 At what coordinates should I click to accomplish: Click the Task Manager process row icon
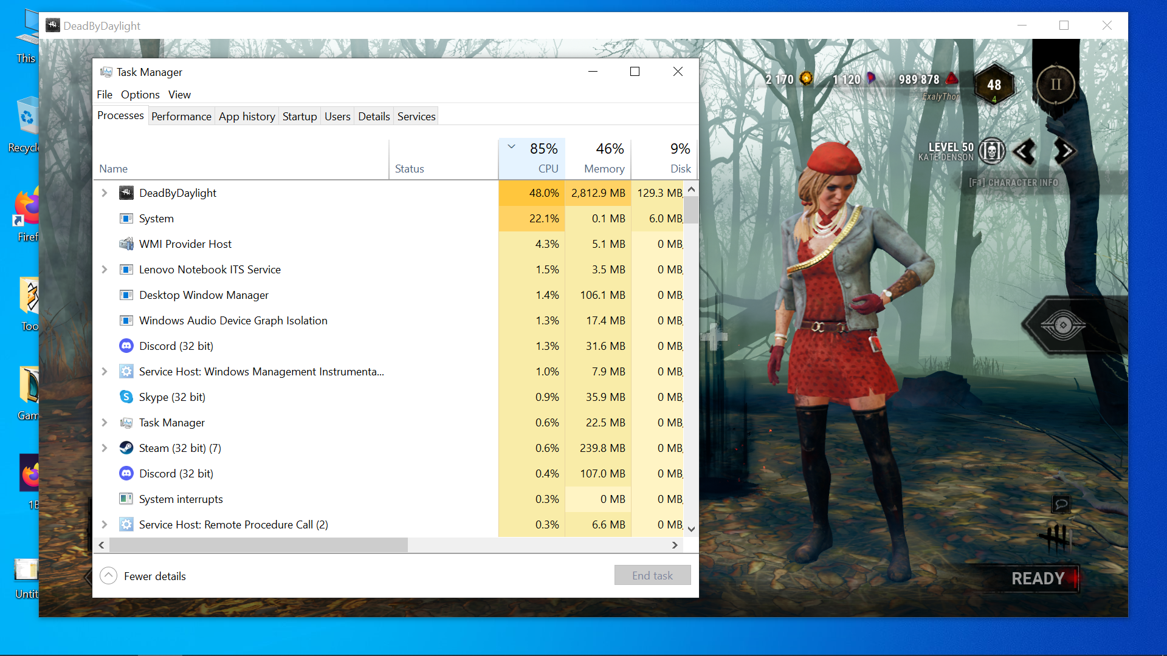click(126, 423)
